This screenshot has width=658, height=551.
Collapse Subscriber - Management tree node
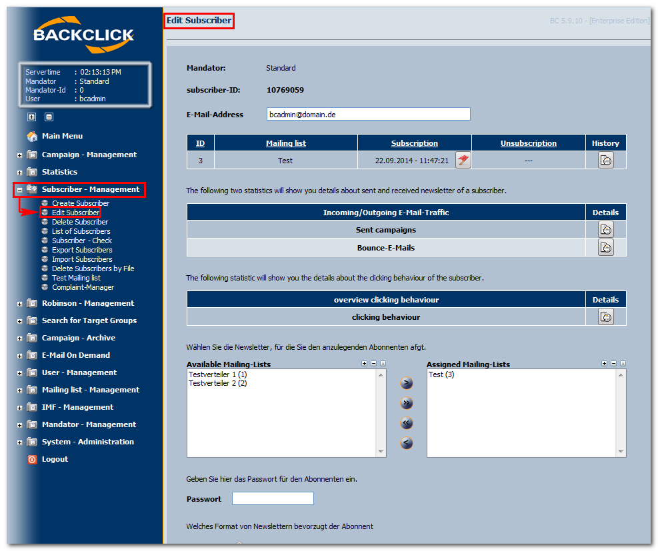(x=19, y=190)
